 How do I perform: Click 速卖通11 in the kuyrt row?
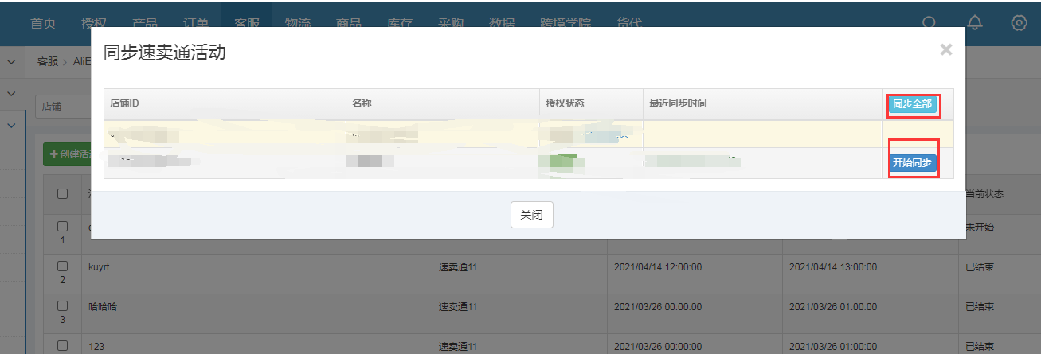(x=458, y=267)
